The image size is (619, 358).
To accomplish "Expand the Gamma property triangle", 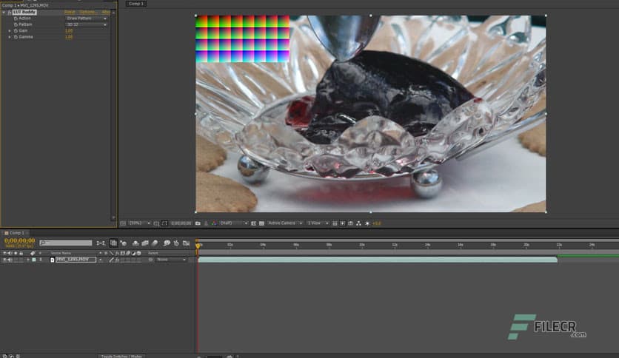I will tap(10, 36).
